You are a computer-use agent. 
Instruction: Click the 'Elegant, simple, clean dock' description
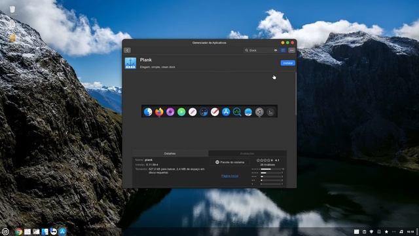tap(157, 67)
